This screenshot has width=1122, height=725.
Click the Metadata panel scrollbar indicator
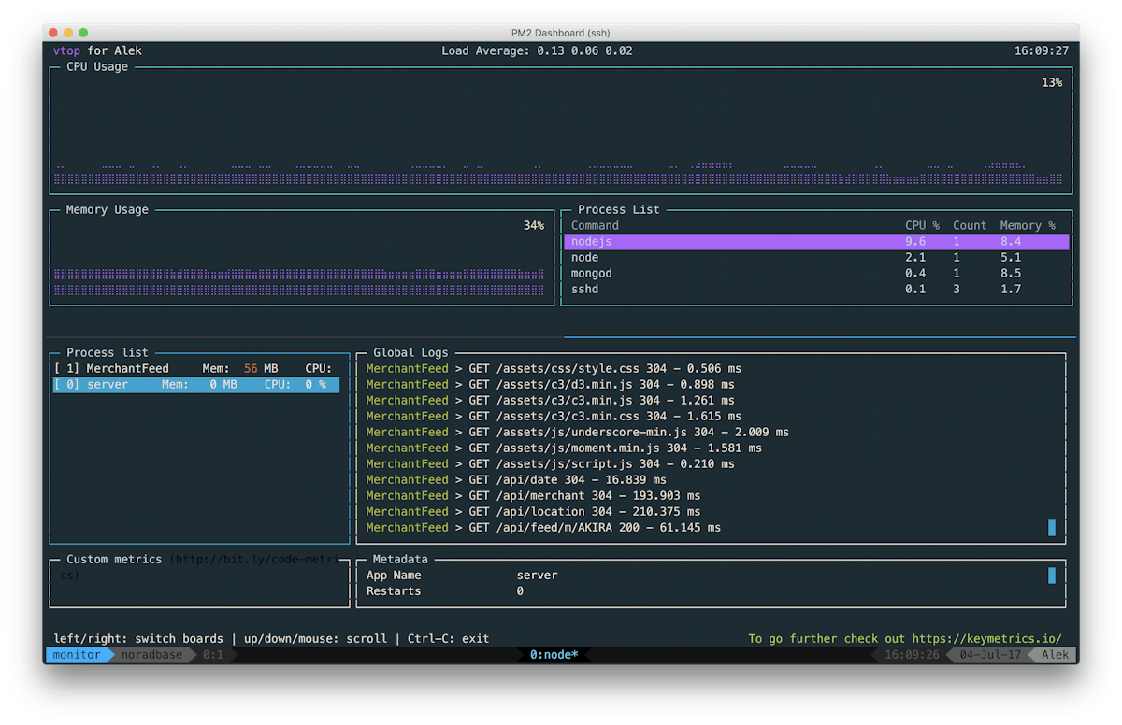1054,575
